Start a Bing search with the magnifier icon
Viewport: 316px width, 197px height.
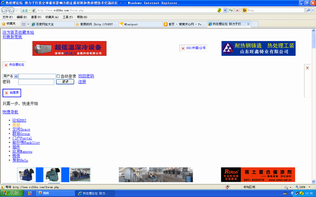coord(308,10)
